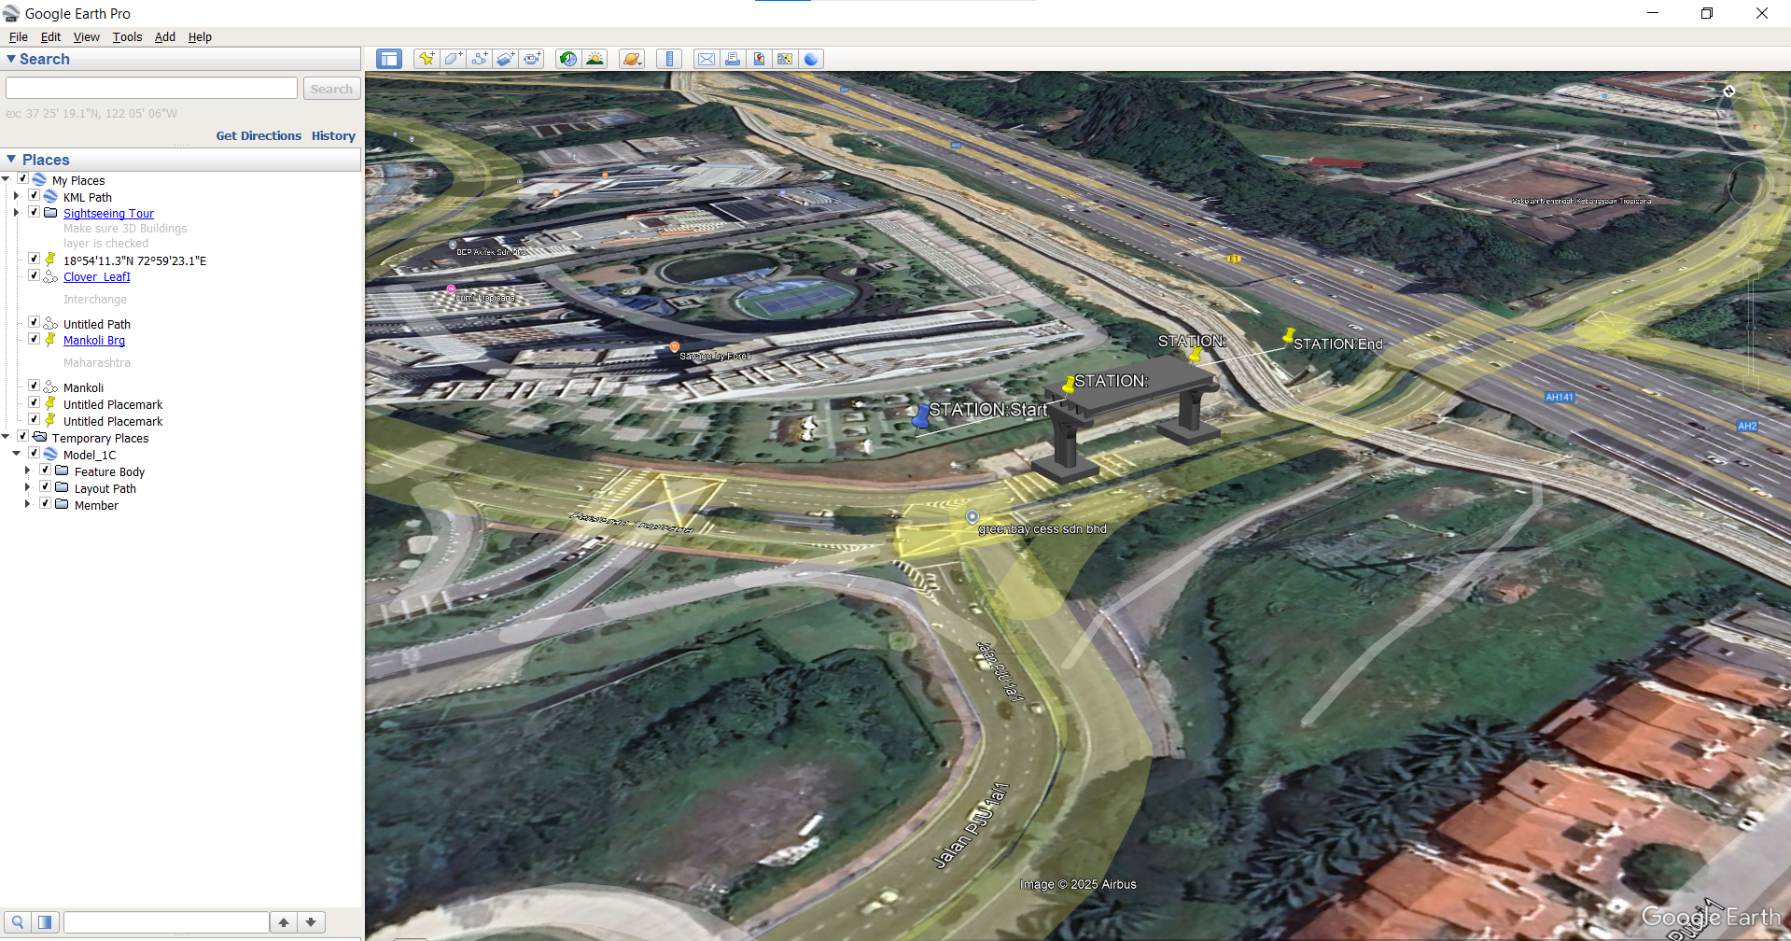Uncheck the Model_1C checkbox
The height and width of the screenshot is (941, 1791).
(34, 453)
